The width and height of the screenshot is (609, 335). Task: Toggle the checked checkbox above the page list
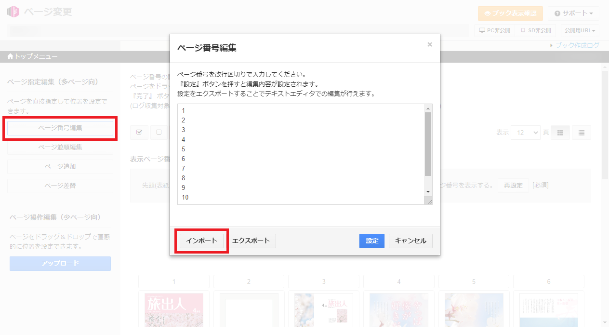[x=139, y=133]
